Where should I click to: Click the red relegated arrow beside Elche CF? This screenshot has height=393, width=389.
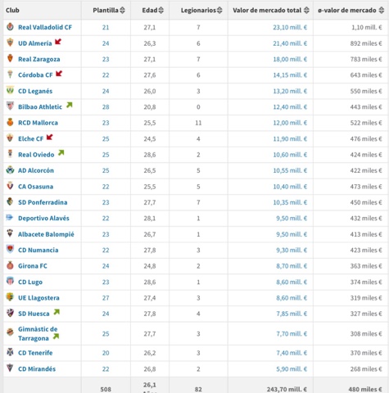click(49, 137)
